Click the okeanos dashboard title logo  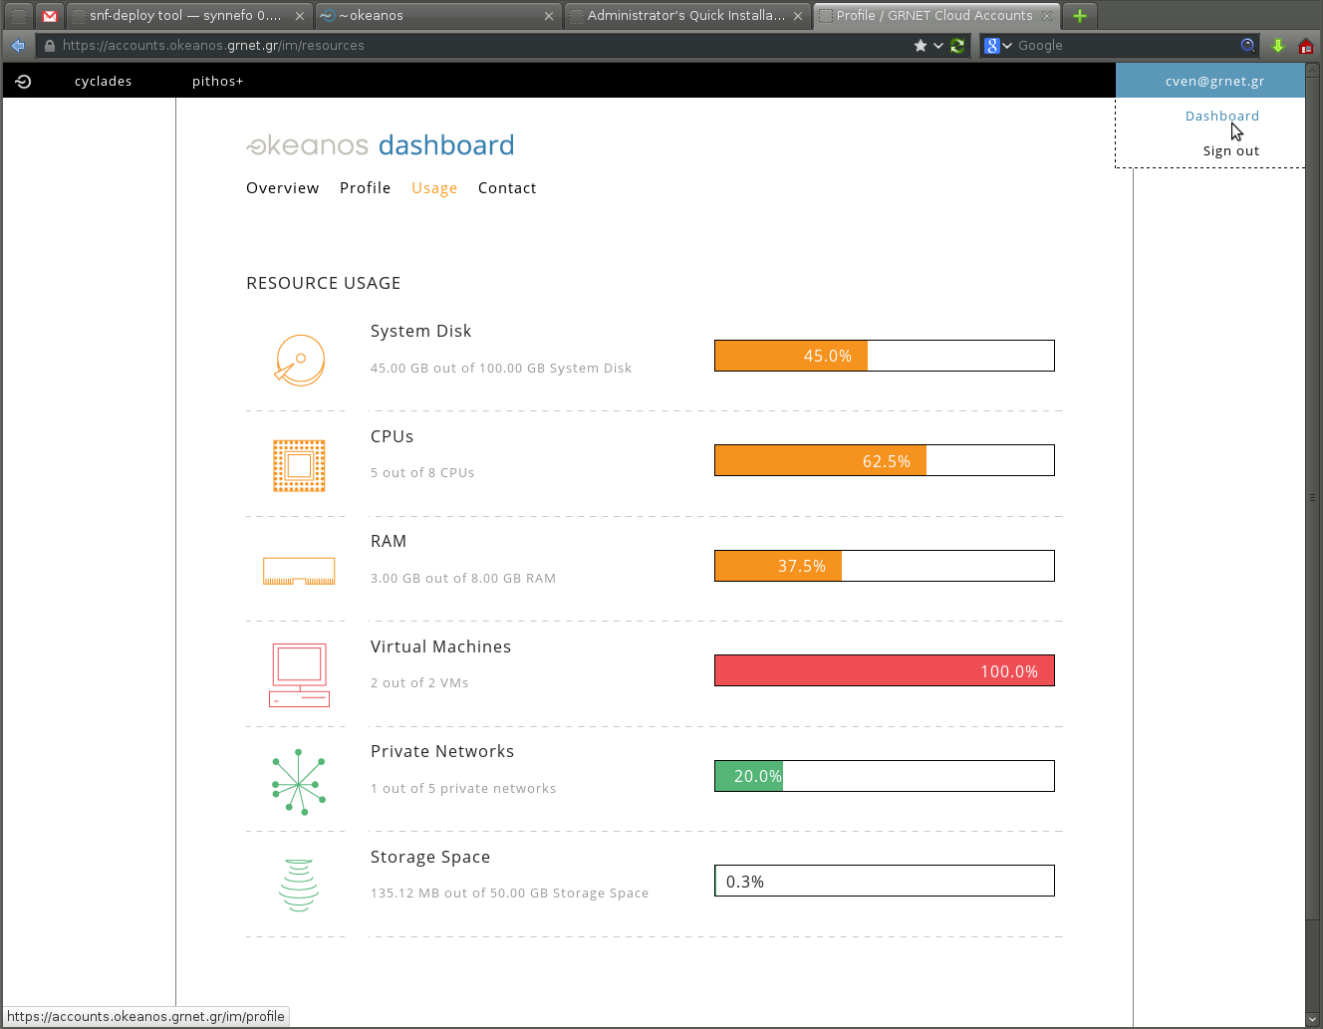coord(381,145)
